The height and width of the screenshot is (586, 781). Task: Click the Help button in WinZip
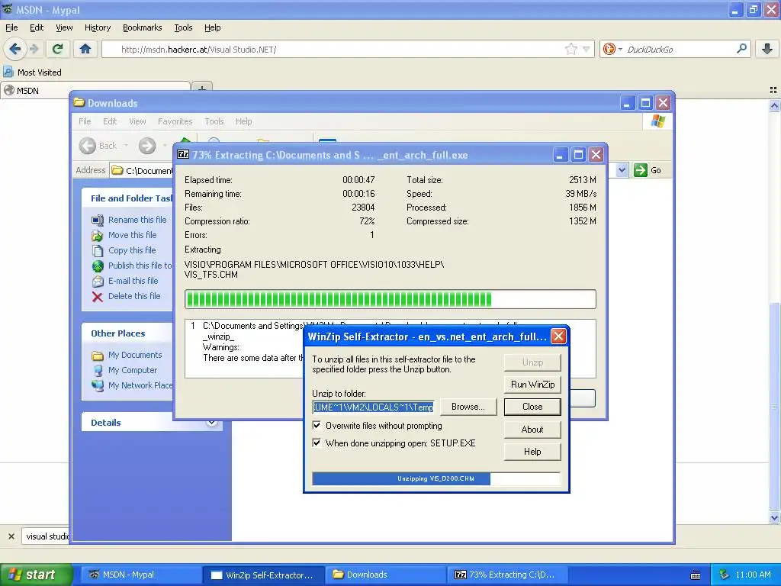pos(532,452)
